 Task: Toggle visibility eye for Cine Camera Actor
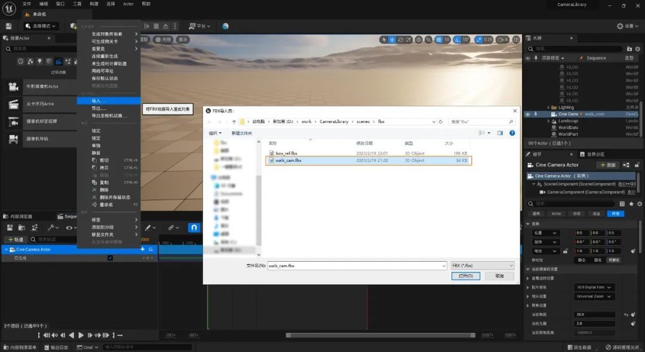527,114
